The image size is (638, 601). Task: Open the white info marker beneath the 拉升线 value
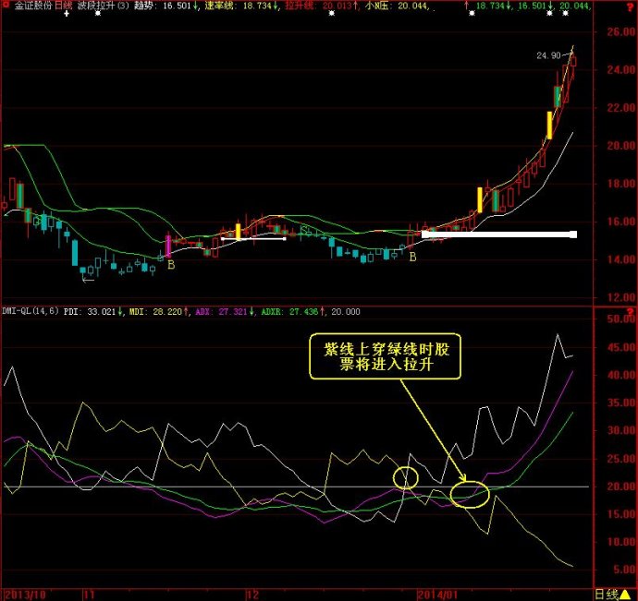point(332,14)
